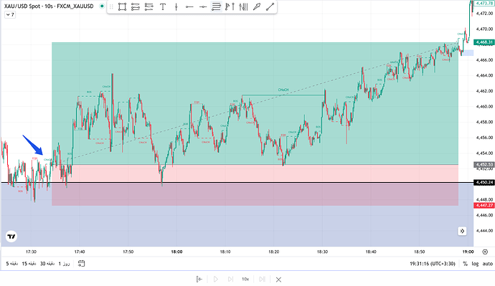Click the green 4,468.31 current price label
The width and height of the screenshot is (495, 286).
tap(484, 42)
